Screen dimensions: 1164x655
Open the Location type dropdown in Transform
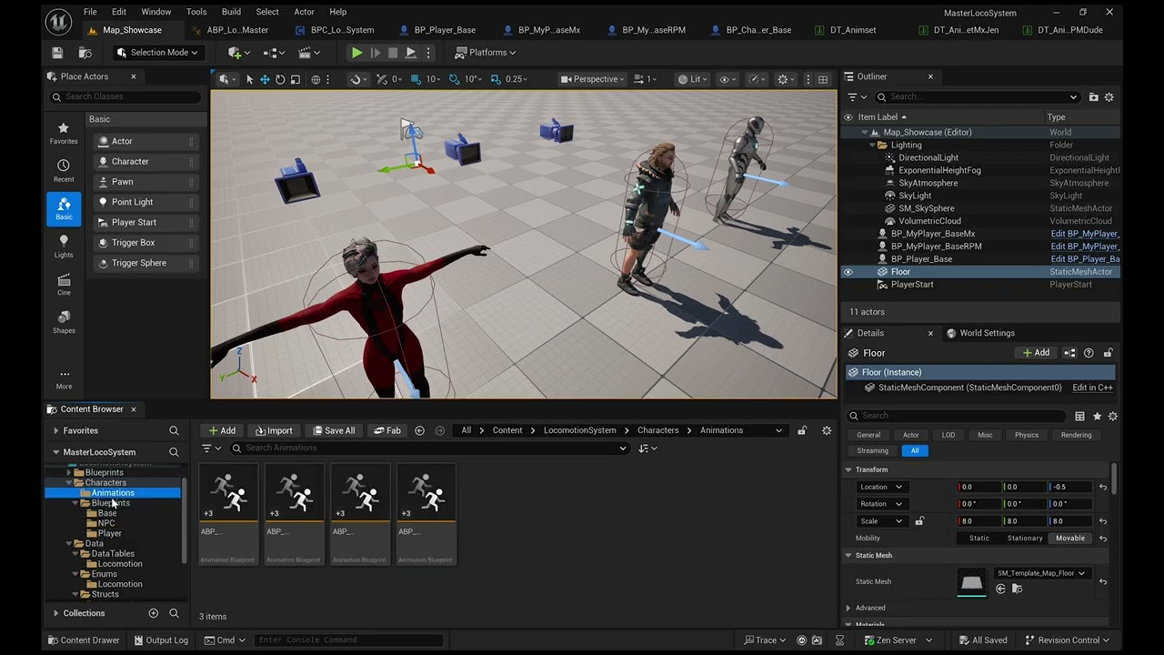click(880, 487)
